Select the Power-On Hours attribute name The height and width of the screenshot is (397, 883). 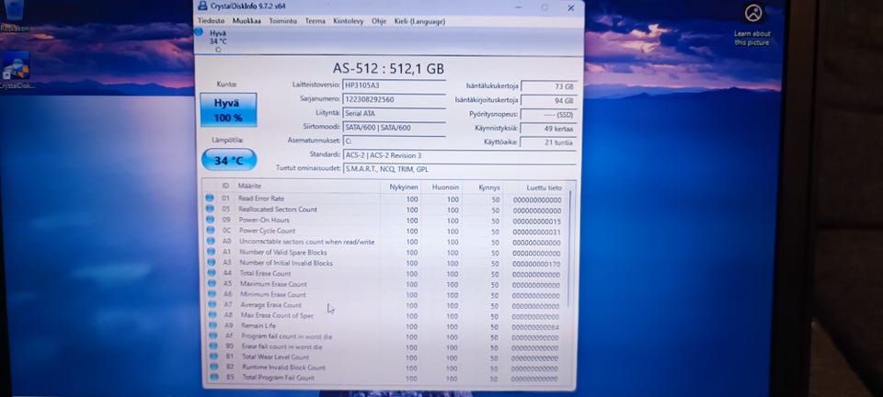click(264, 220)
